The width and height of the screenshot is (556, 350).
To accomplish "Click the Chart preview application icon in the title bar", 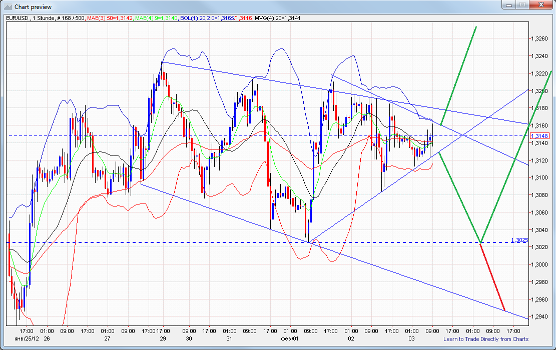I will click(6, 6).
